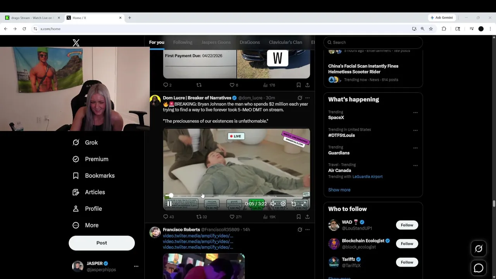Open the Chrome three-dot menu
The image size is (496, 279).
pyautogui.click(x=490, y=29)
